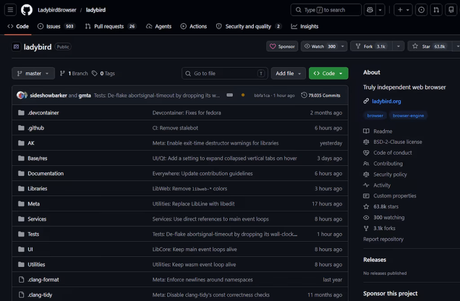Open the Libraries folder
The height and width of the screenshot is (301, 460).
(x=37, y=189)
